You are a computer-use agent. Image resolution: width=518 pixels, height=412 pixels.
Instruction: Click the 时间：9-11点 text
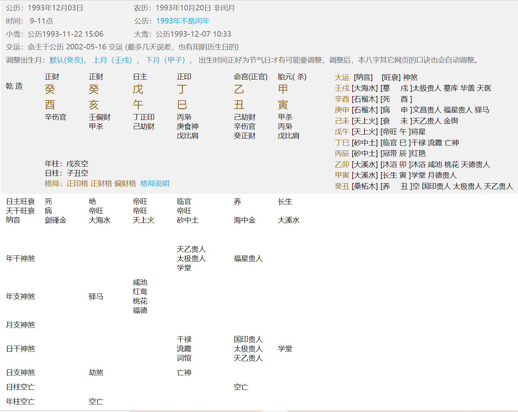click(29, 21)
